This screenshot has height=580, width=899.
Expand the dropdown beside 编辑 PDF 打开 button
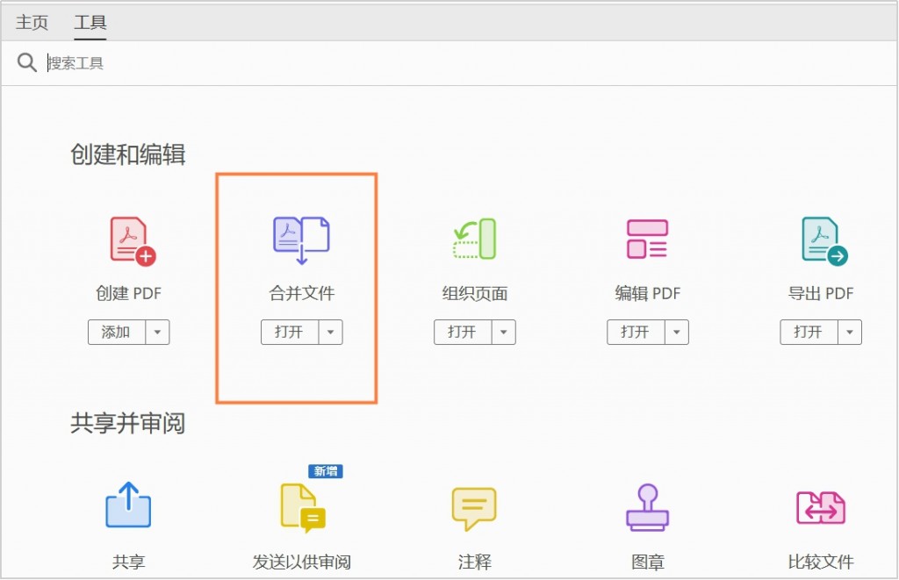[x=675, y=332]
